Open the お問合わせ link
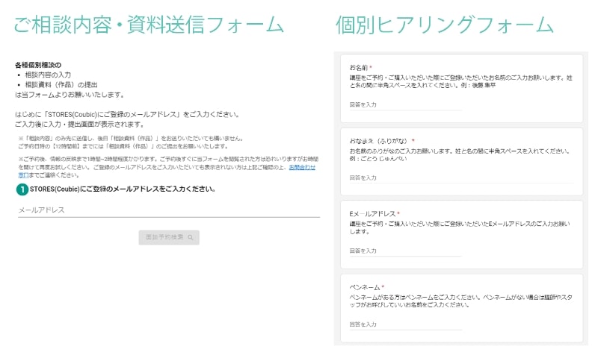This screenshot has height=358, width=598. tap(302, 167)
